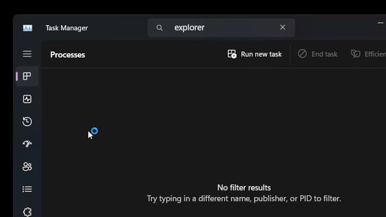Open the hamburger navigation menu

point(27,54)
